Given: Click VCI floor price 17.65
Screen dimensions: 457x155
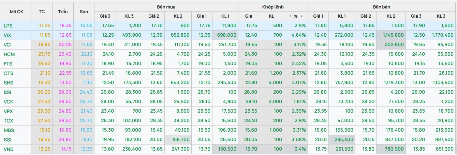Looking at the screenshot, I should coord(86,44).
